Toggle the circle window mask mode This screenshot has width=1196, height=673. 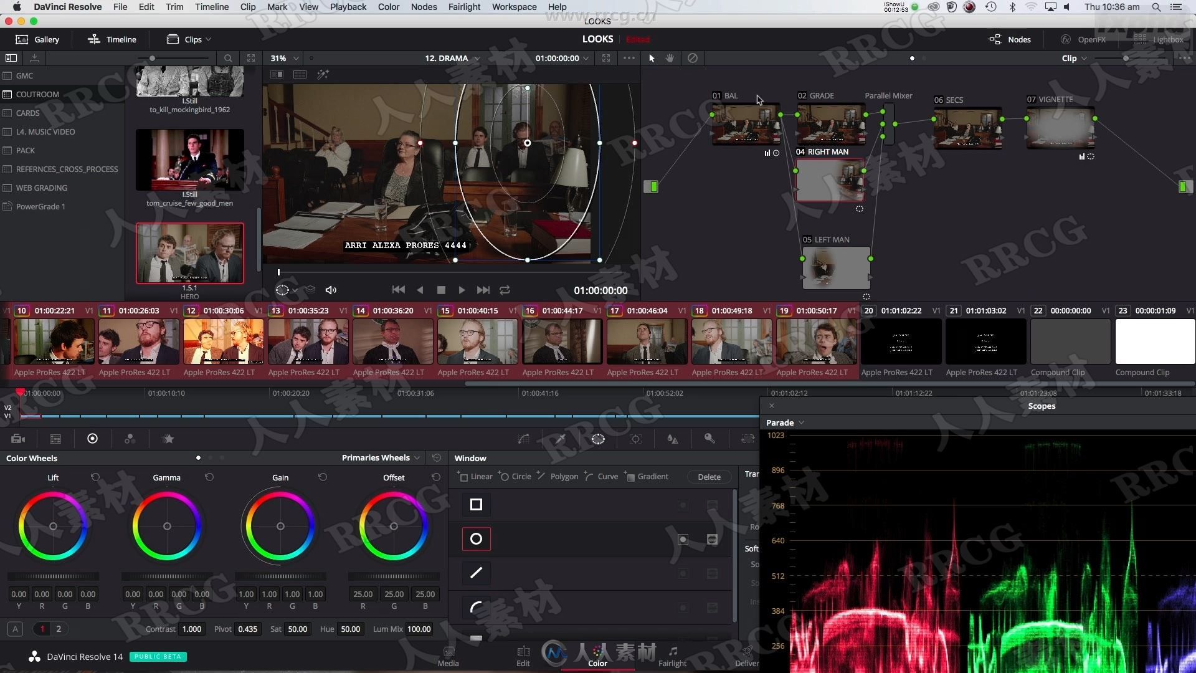[x=712, y=539]
